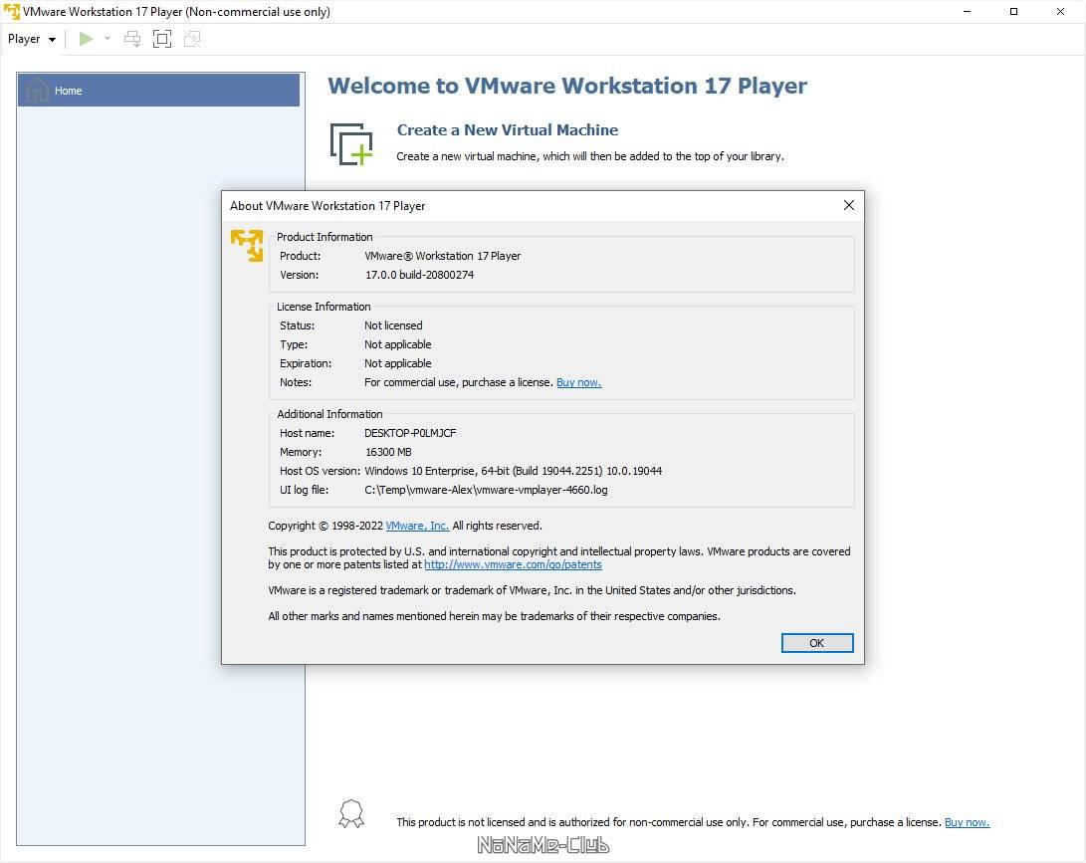Select version text 17.0.0 build-20800274
Screen dimensions: 1086x863
420,275
